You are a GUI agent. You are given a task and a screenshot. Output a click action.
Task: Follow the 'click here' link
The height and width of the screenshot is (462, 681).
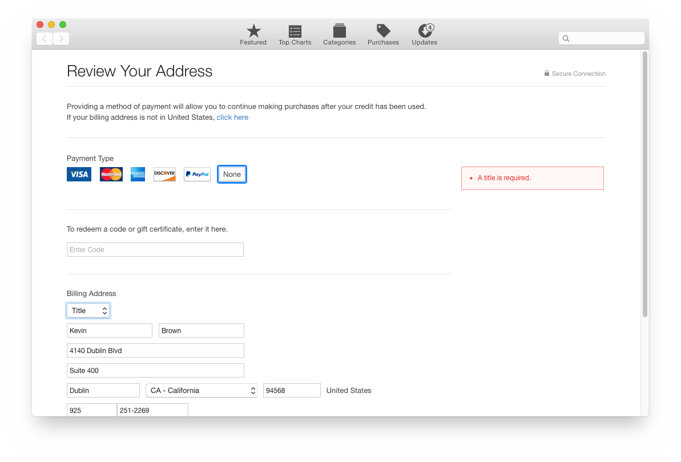click(232, 117)
